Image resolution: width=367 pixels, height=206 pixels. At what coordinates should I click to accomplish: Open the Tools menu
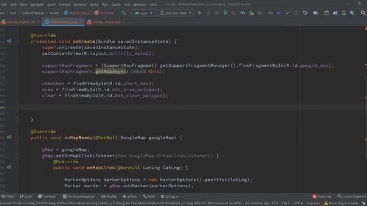pos(116,5)
